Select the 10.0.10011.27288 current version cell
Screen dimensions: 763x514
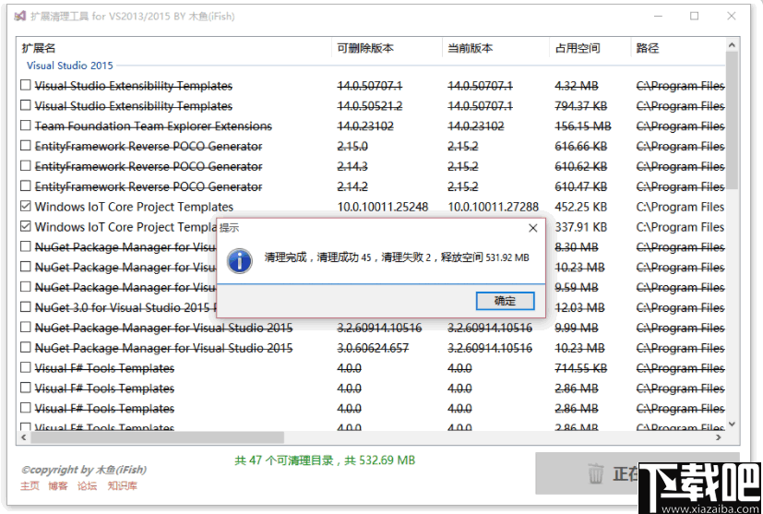coord(493,207)
